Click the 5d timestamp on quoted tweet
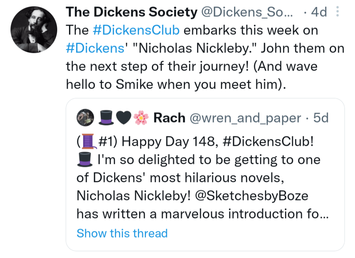 (320, 118)
